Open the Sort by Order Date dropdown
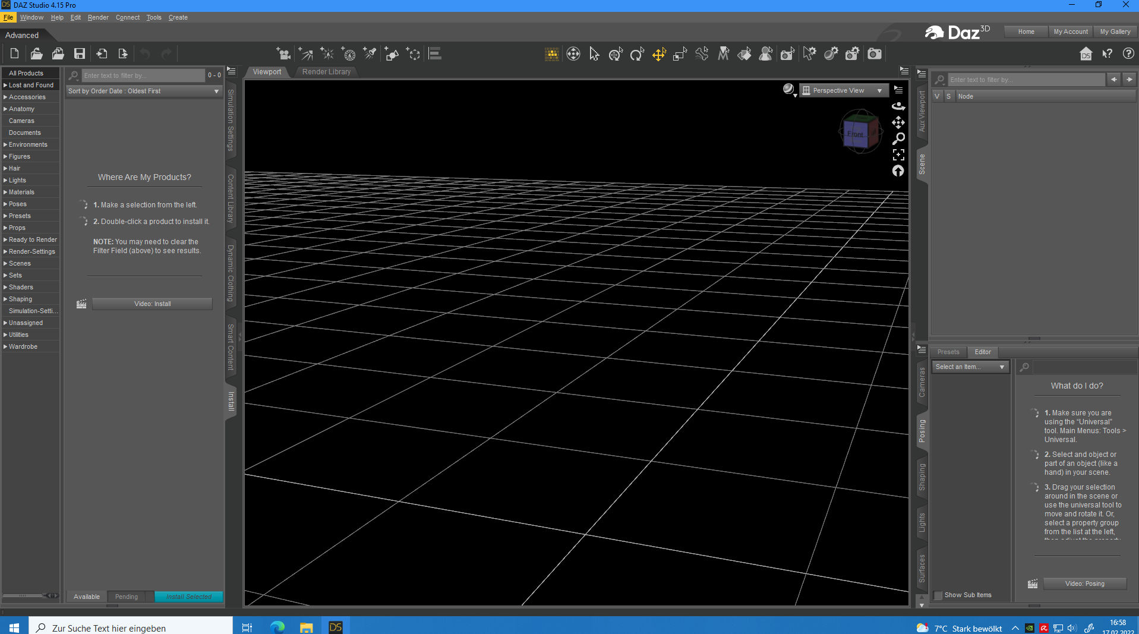The height and width of the screenshot is (634, 1139). click(143, 91)
